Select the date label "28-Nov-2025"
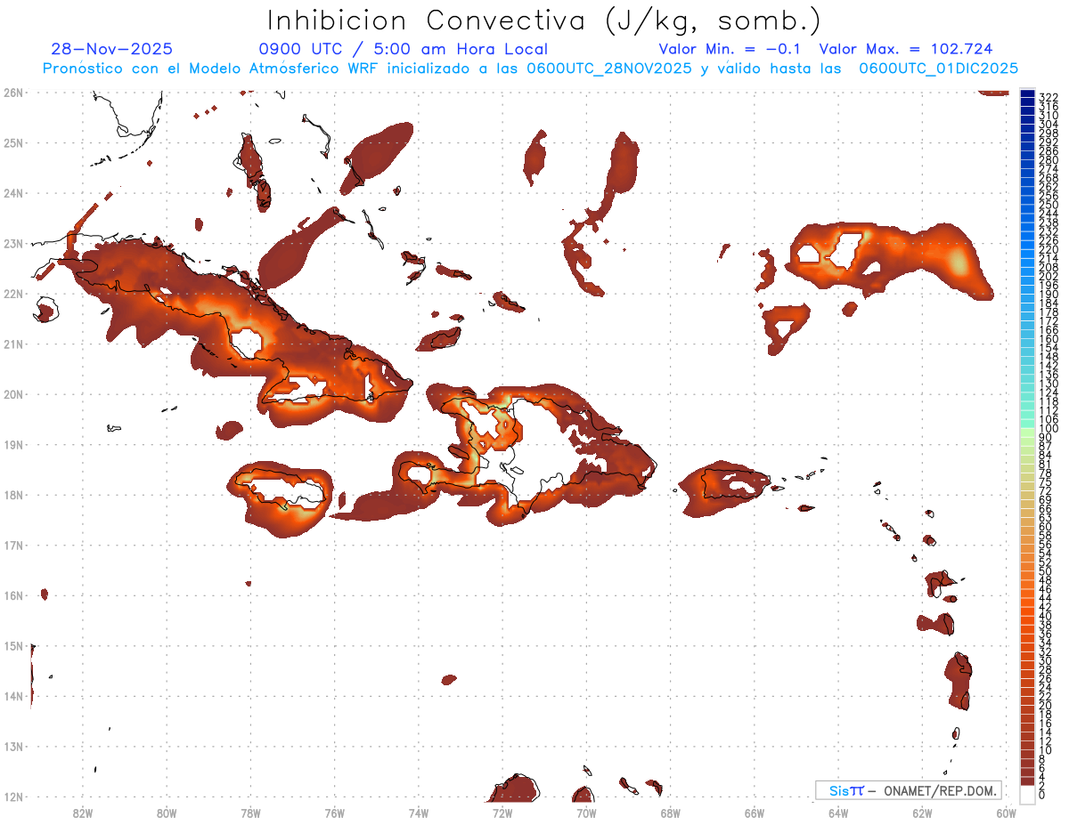The height and width of the screenshot is (825, 1069). [112, 49]
